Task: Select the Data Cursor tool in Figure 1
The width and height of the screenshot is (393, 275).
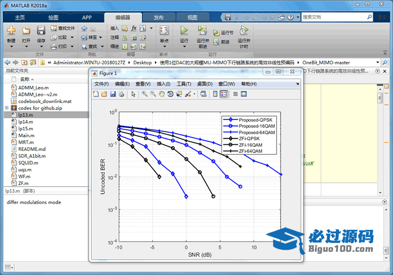Action: 179,94
